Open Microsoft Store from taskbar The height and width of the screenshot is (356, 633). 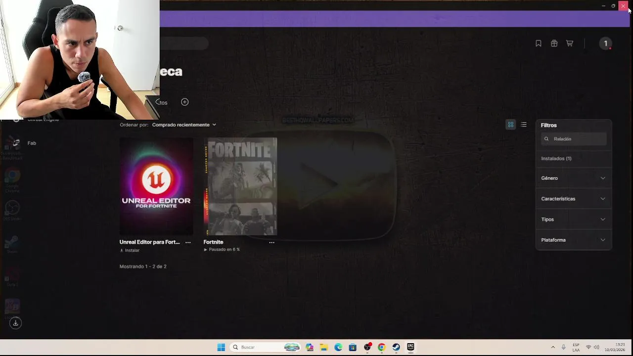353,347
